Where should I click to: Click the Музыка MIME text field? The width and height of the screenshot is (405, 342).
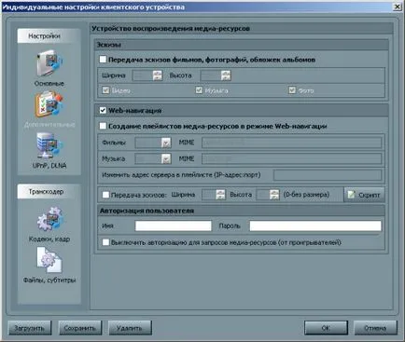click(292, 158)
